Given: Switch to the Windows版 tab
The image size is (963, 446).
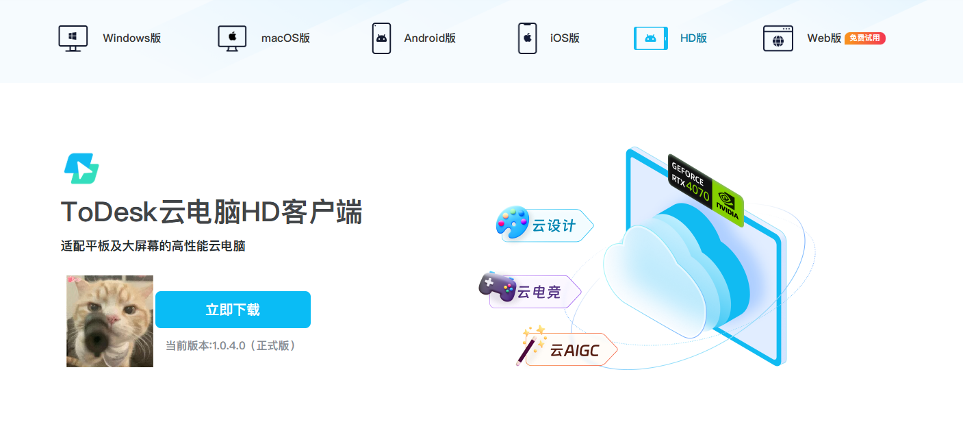Looking at the screenshot, I should point(132,38).
